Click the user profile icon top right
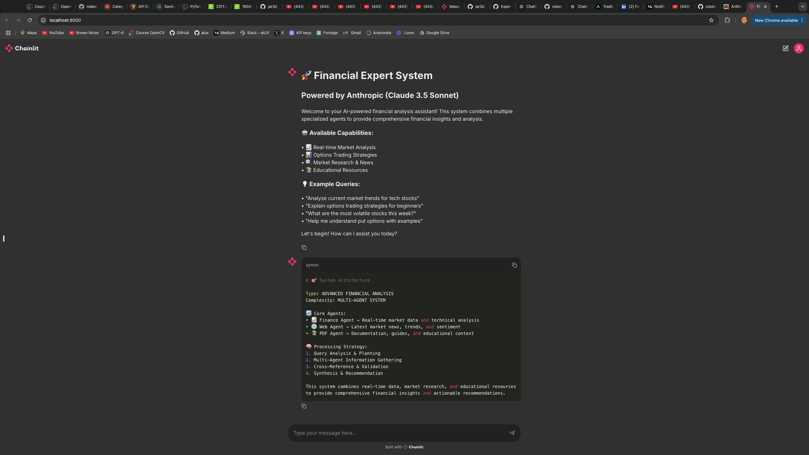The height and width of the screenshot is (455, 809). tap(799, 48)
